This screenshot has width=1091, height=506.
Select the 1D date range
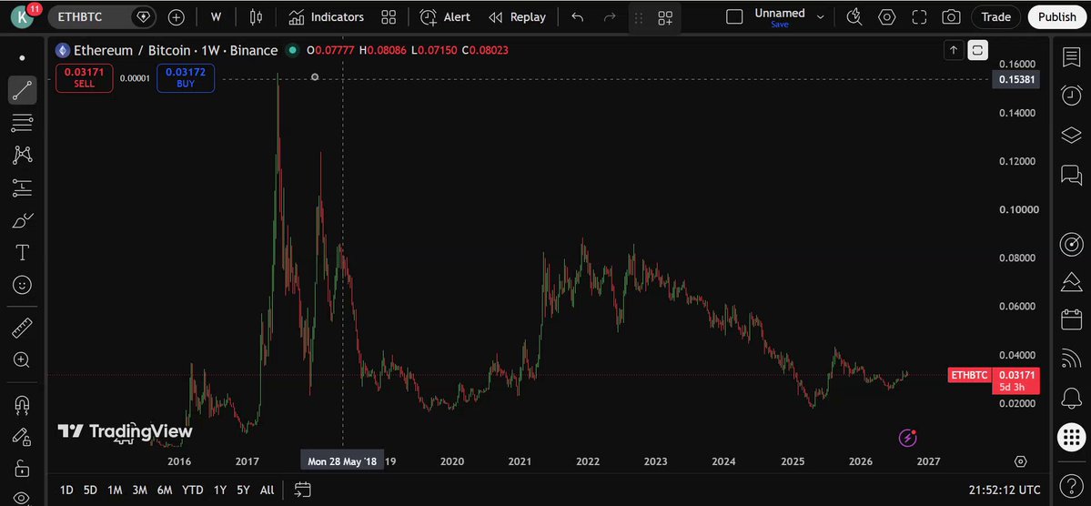66,490
